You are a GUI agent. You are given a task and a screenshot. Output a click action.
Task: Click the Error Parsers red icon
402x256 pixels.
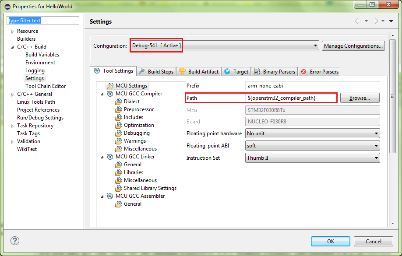click(303, 71)
